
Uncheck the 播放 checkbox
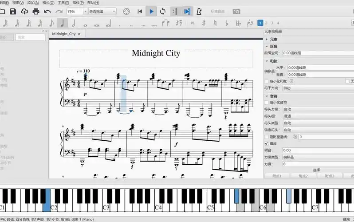pyautogui.click(x=267, y=143)
